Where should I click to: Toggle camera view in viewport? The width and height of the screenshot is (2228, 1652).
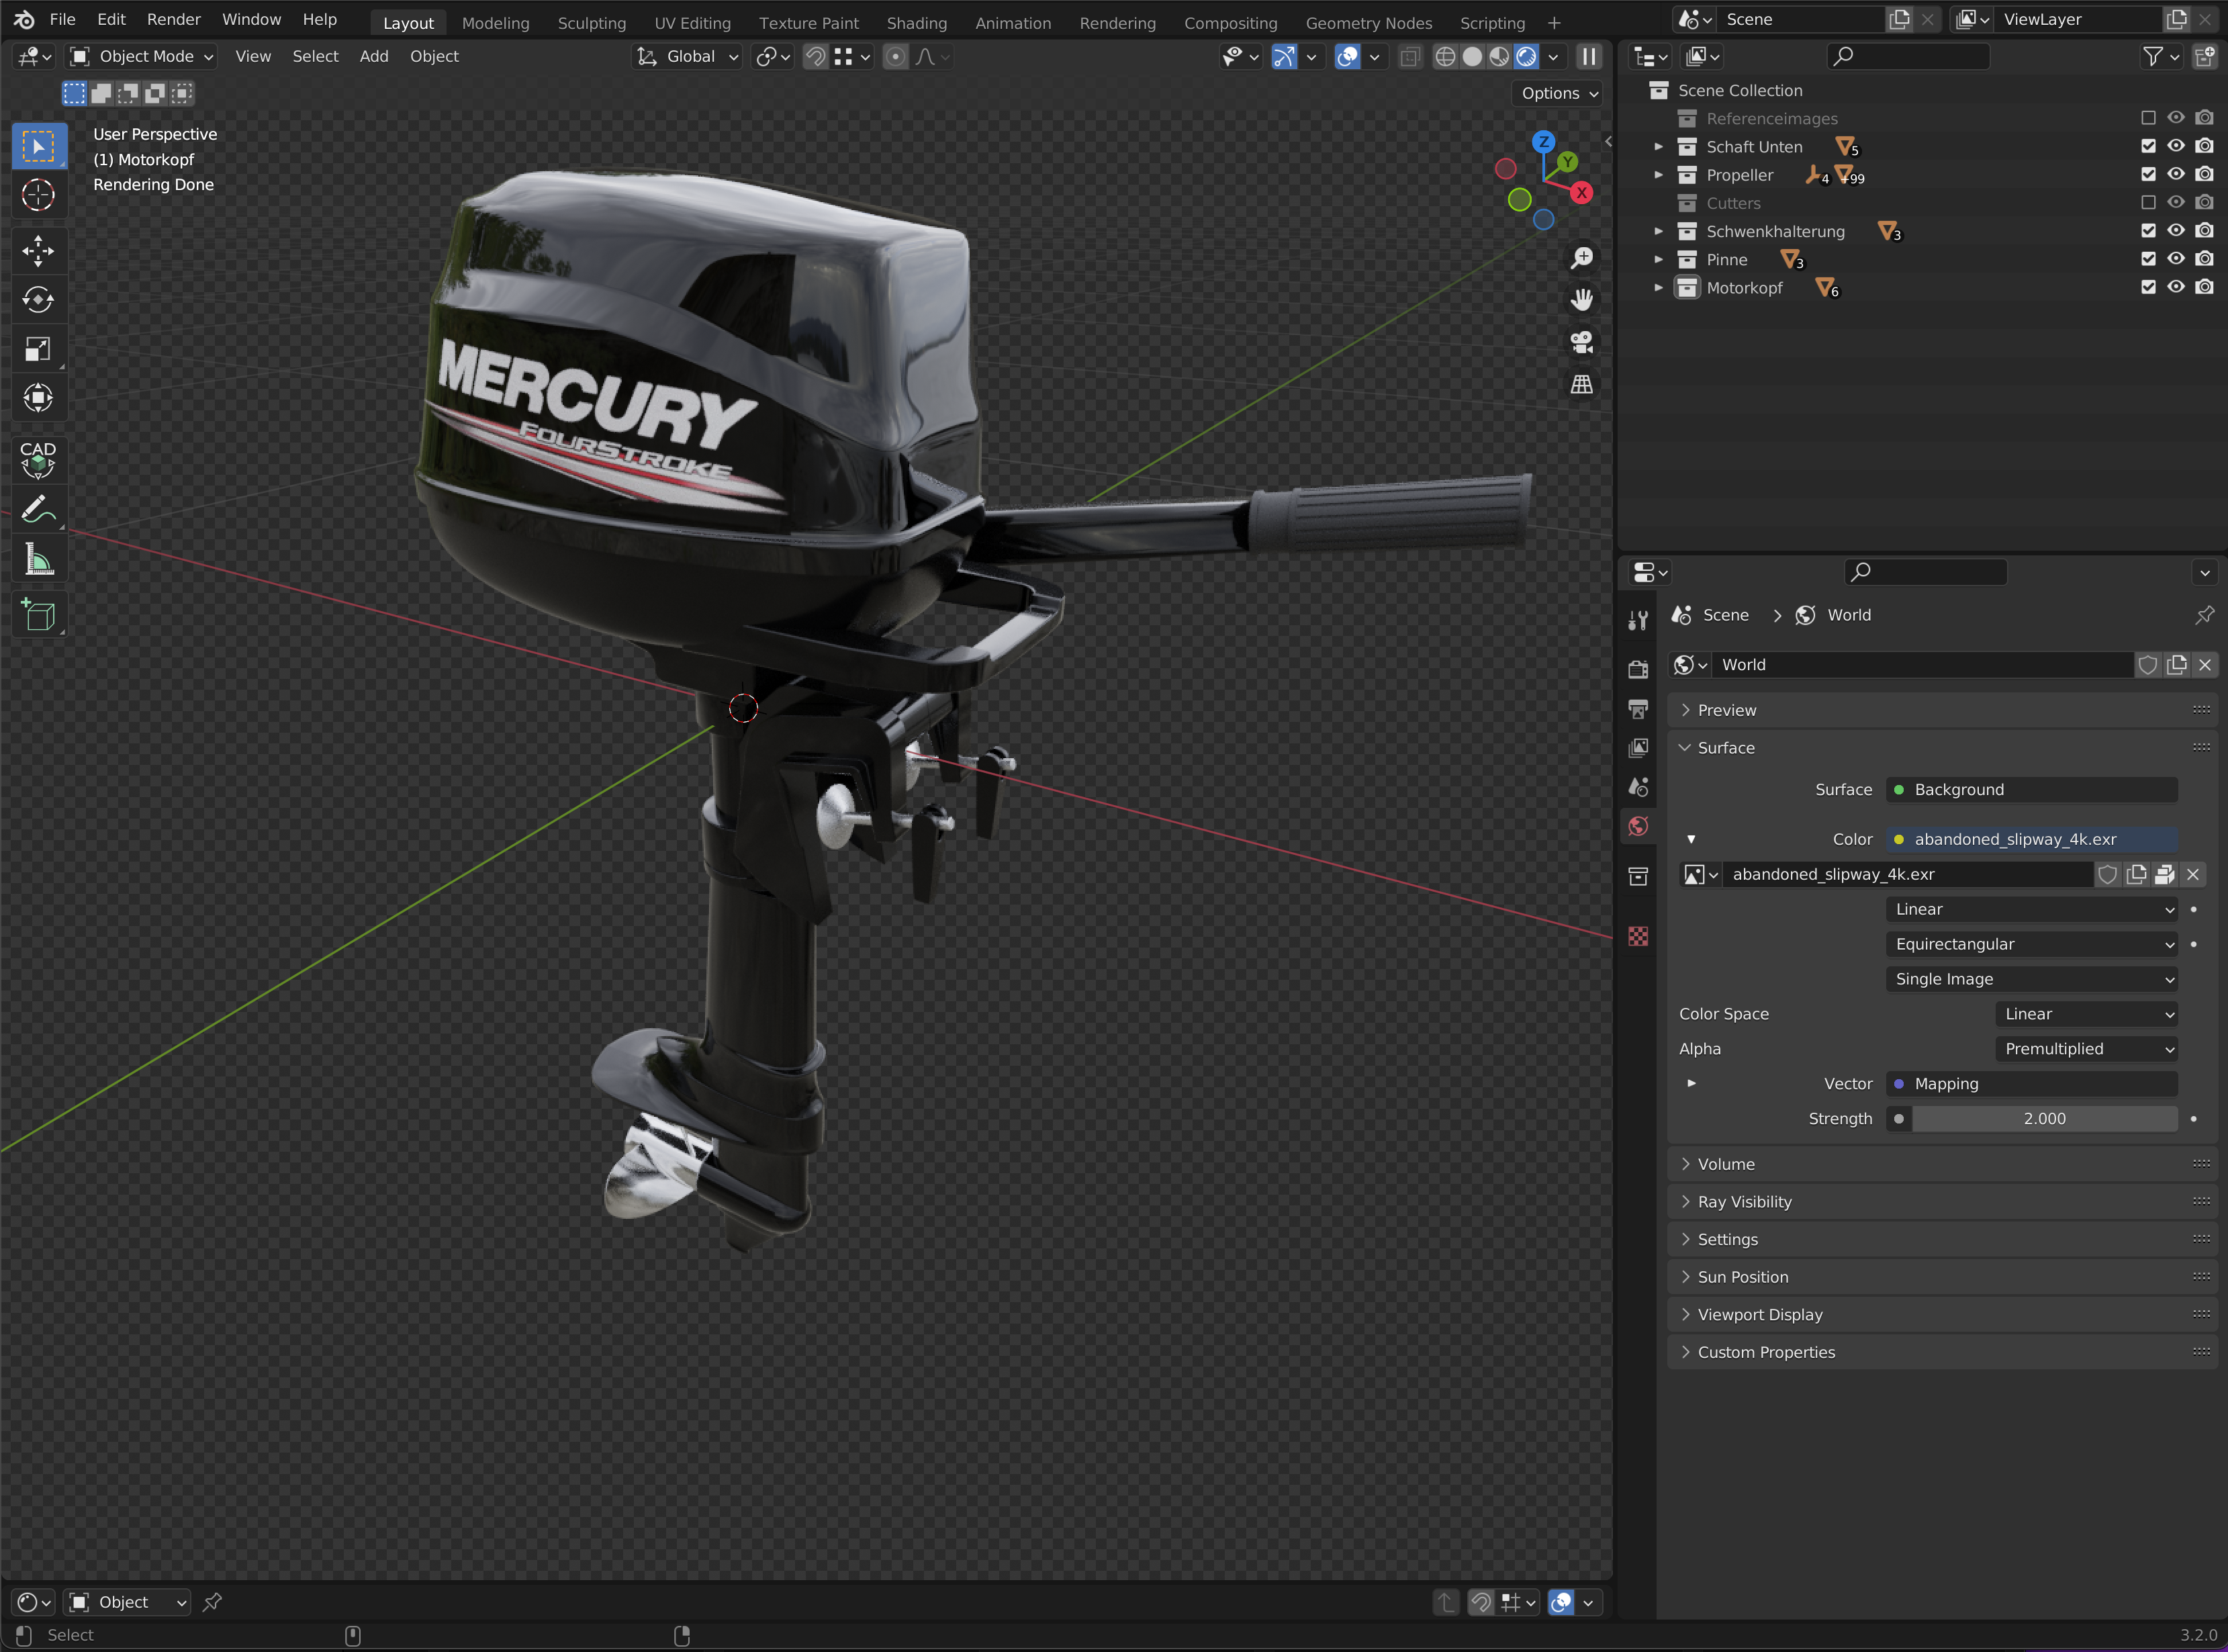pos(1581,342)
